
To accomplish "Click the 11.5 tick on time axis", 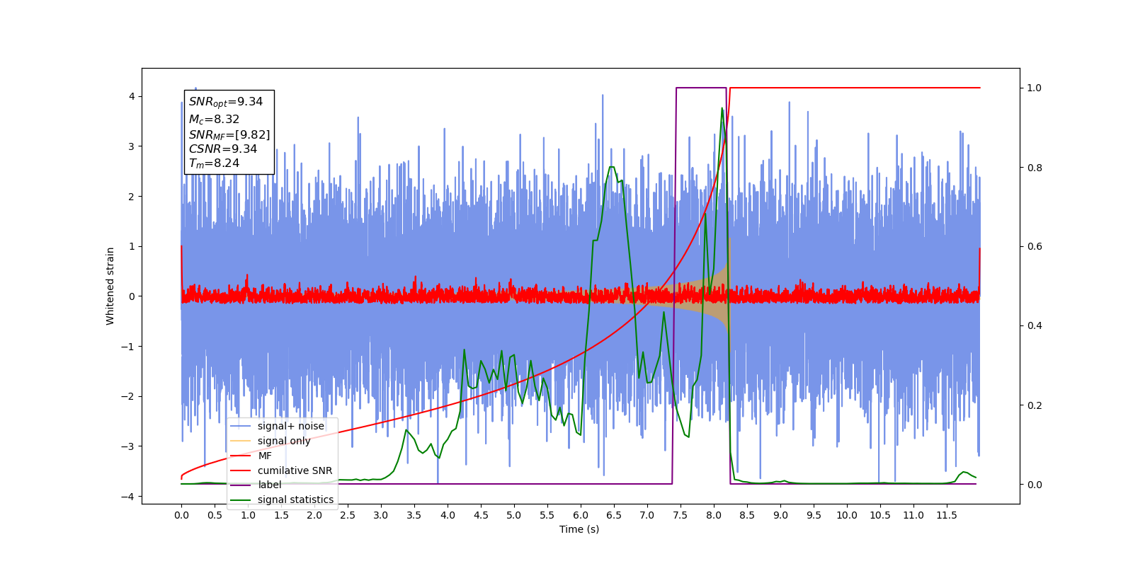I will click(x=947, y=515).
